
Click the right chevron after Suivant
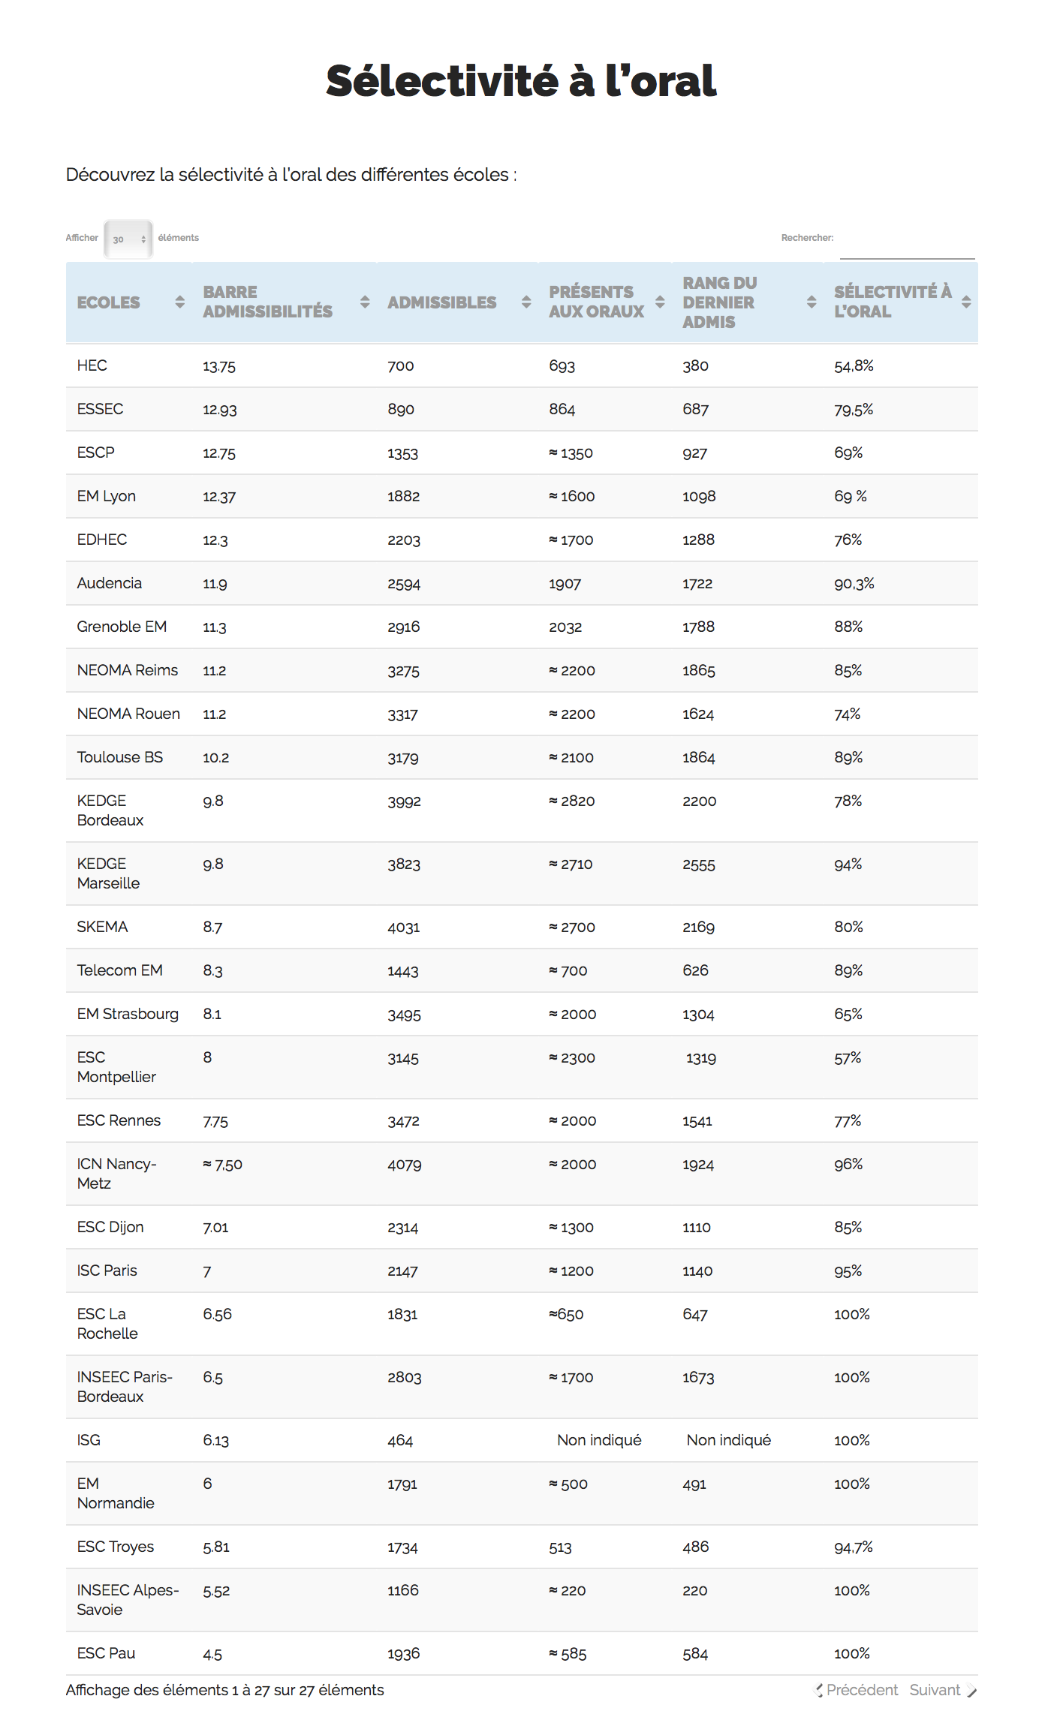click(x=971, y=1690)
